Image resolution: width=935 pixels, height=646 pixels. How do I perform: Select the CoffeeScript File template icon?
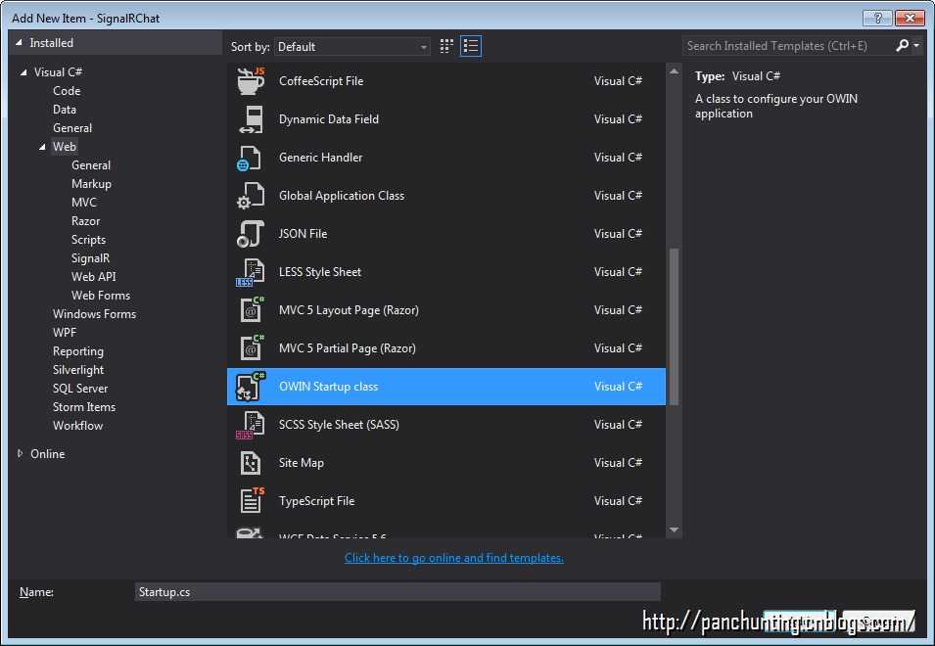click(x=251, y=81)
